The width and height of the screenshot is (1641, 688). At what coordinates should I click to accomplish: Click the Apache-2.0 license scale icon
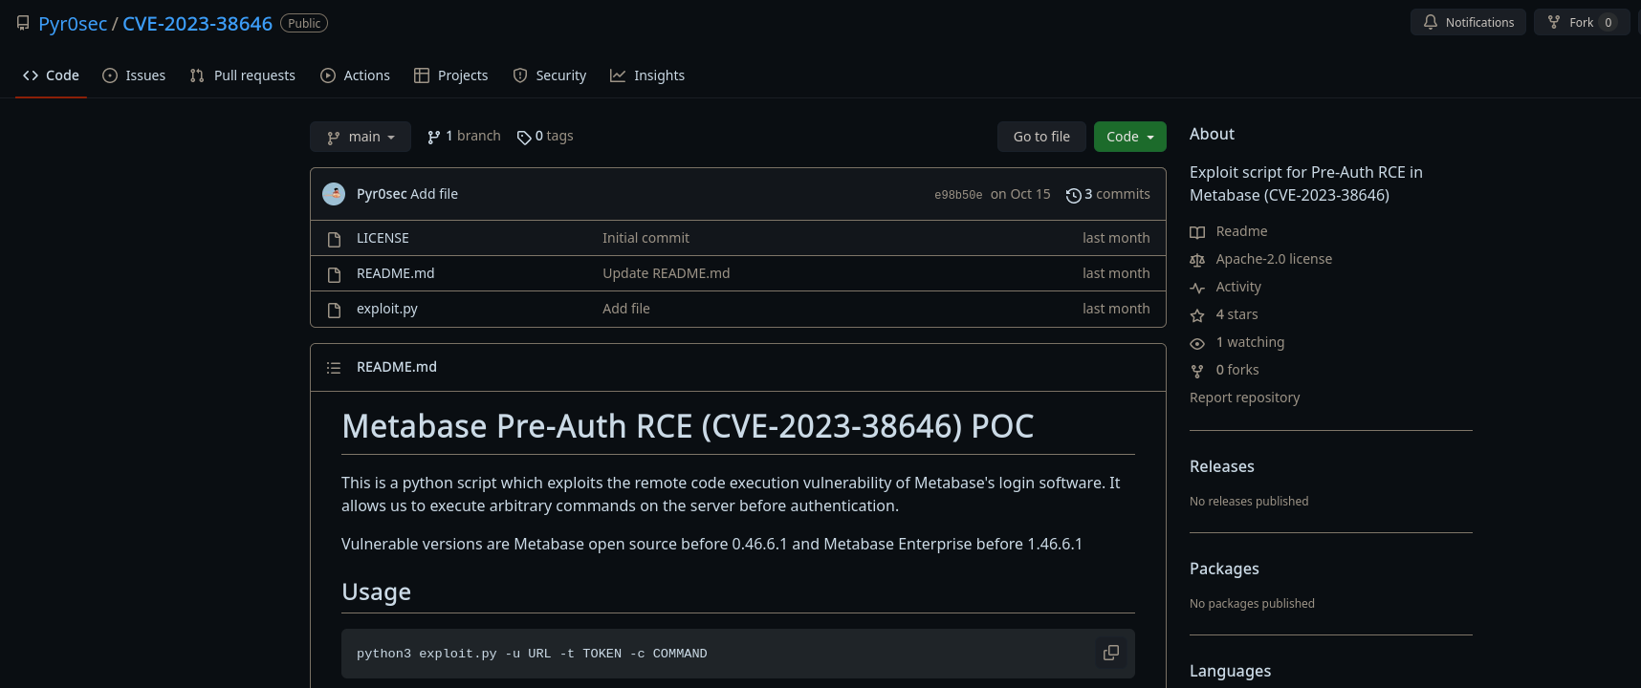pos(1197,260)
